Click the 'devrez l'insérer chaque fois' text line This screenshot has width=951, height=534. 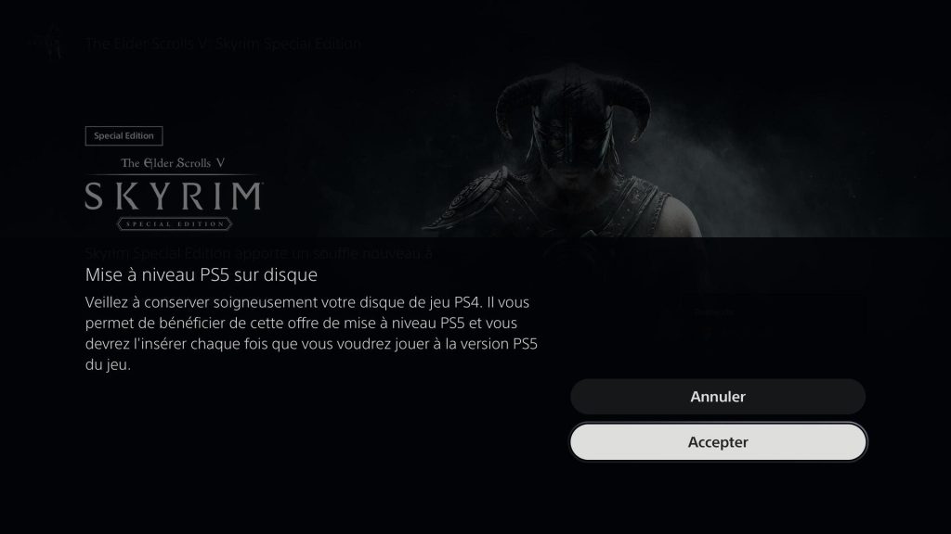[311, 344]
